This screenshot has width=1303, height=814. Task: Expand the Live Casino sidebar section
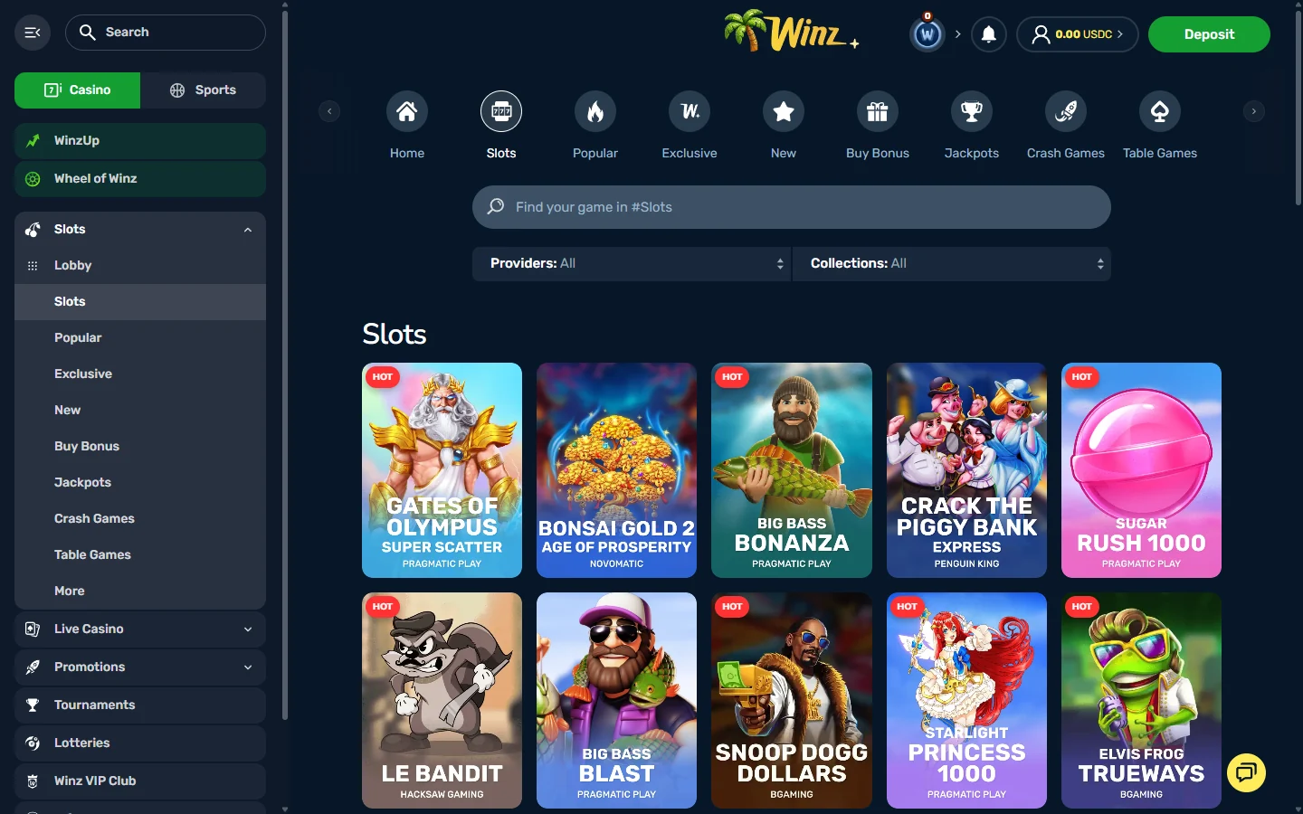140,629
